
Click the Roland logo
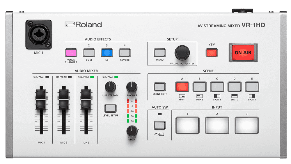click(x=83, y=24)
